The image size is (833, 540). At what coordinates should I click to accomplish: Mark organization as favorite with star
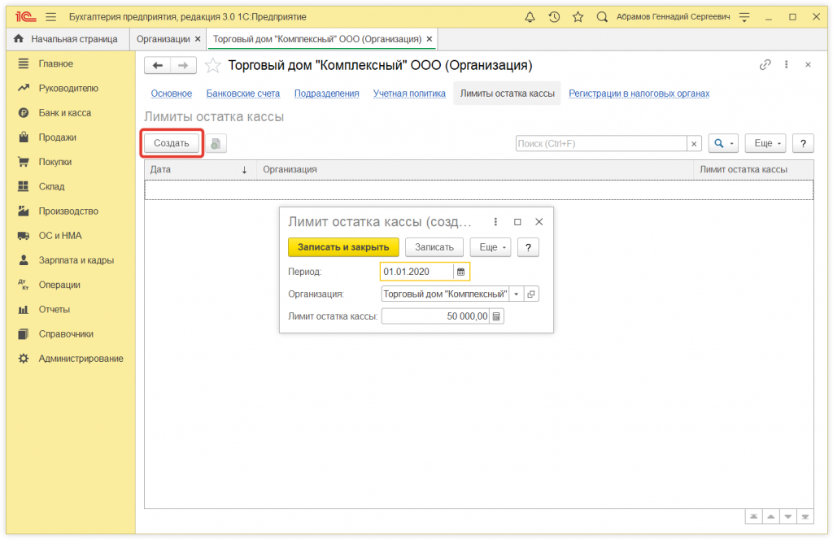[x=212, y=65]
